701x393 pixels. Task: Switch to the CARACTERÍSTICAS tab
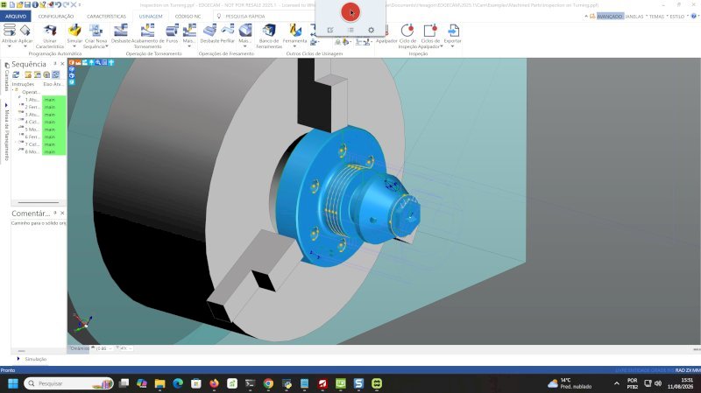(106, 16)
